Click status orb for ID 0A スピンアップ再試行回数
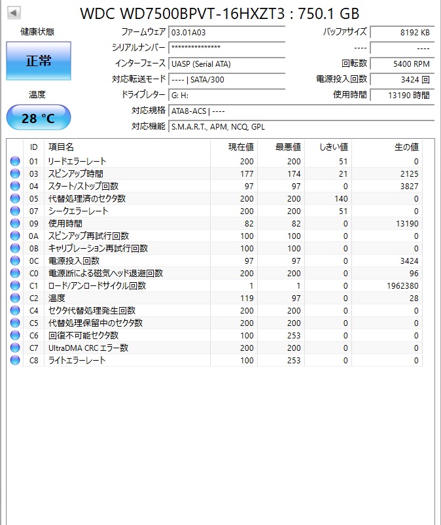441x525 pixels. 15,236
